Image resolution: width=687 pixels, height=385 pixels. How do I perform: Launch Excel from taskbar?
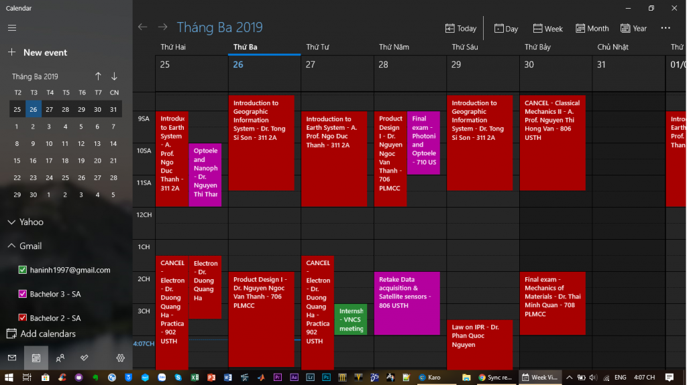[x=195, y=377]
